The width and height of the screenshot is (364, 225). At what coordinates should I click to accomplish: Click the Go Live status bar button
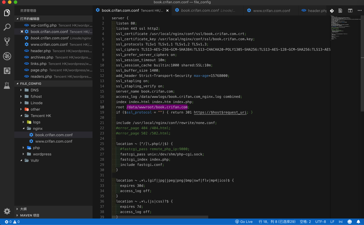coord(244,222)
